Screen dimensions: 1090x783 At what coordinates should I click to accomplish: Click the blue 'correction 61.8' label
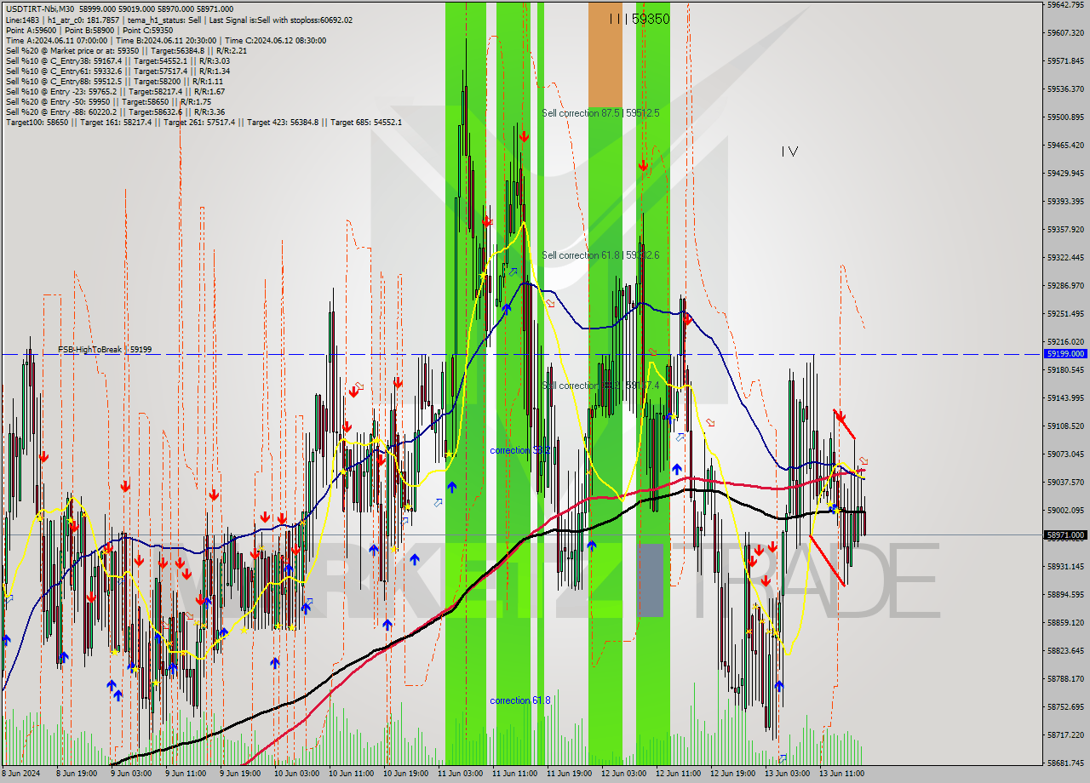click(519, 700)
